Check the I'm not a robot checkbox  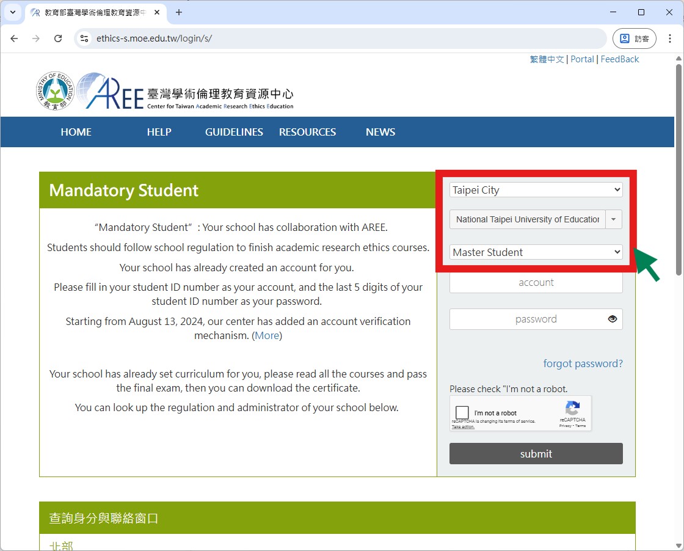462,413
